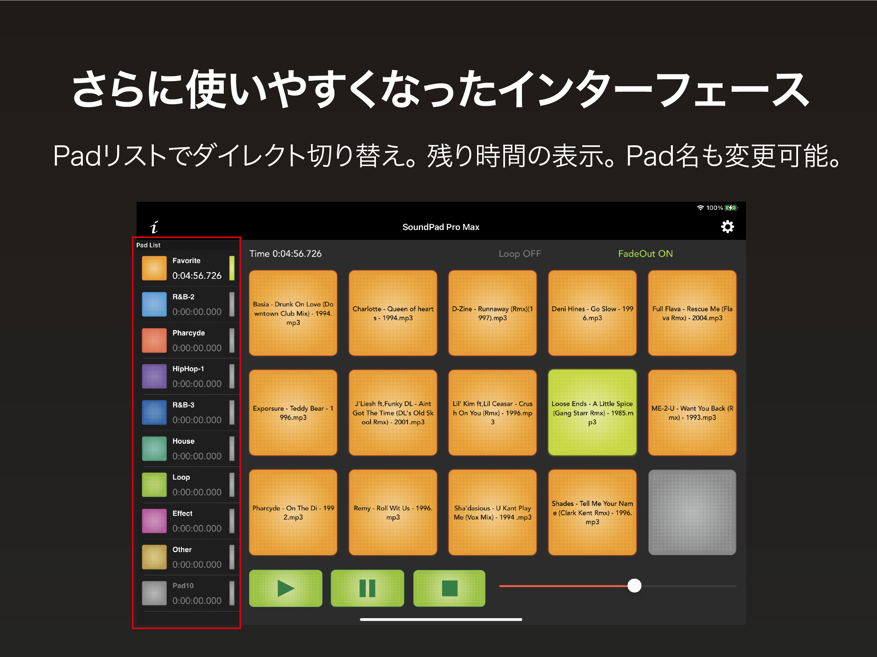Click the volume slider knob
Image resolution: width=877 pixels, height=657 pixels.
[x=634, y=585]
